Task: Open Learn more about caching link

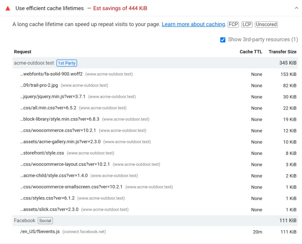Action: [193, 24]
